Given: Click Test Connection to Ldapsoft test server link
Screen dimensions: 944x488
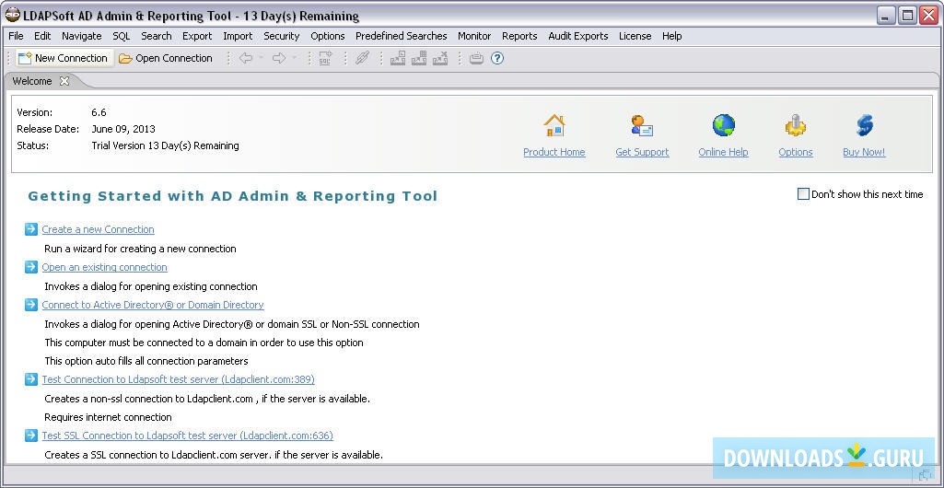Looking at the screenshot, I should pyautogui.click(x=178, y=379).
